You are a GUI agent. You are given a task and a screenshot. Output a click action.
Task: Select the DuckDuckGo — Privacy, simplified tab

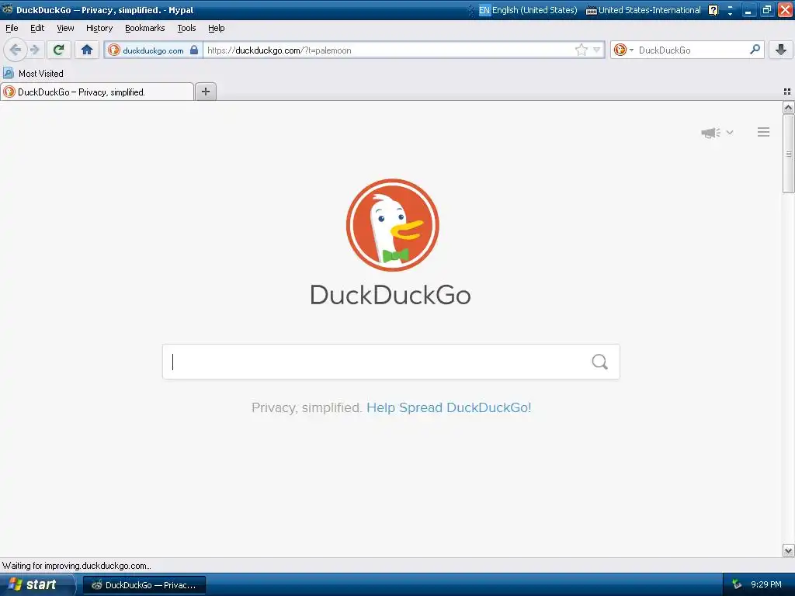pos(97,92)
